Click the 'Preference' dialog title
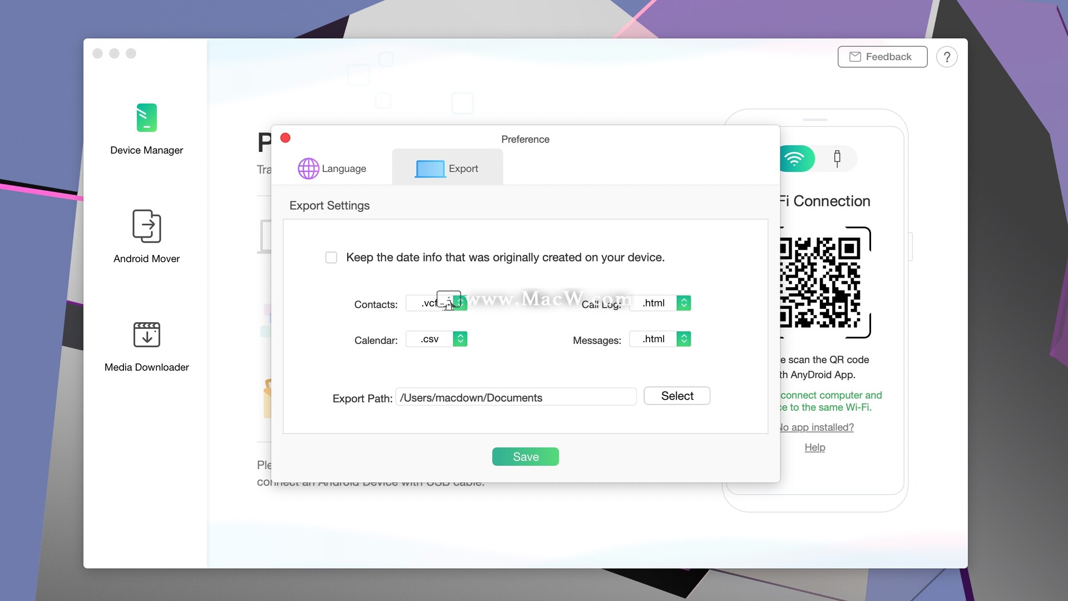Screen dimensions: 1068x601 tap(525, 139)
